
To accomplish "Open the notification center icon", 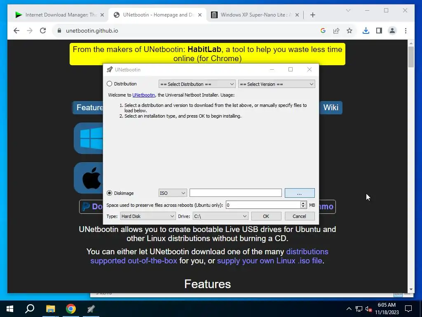I will pos(408,309).
